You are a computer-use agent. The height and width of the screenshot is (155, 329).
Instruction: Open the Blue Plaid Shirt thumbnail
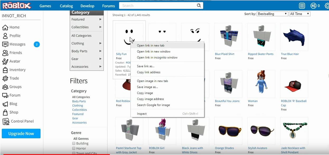[228, 37]
